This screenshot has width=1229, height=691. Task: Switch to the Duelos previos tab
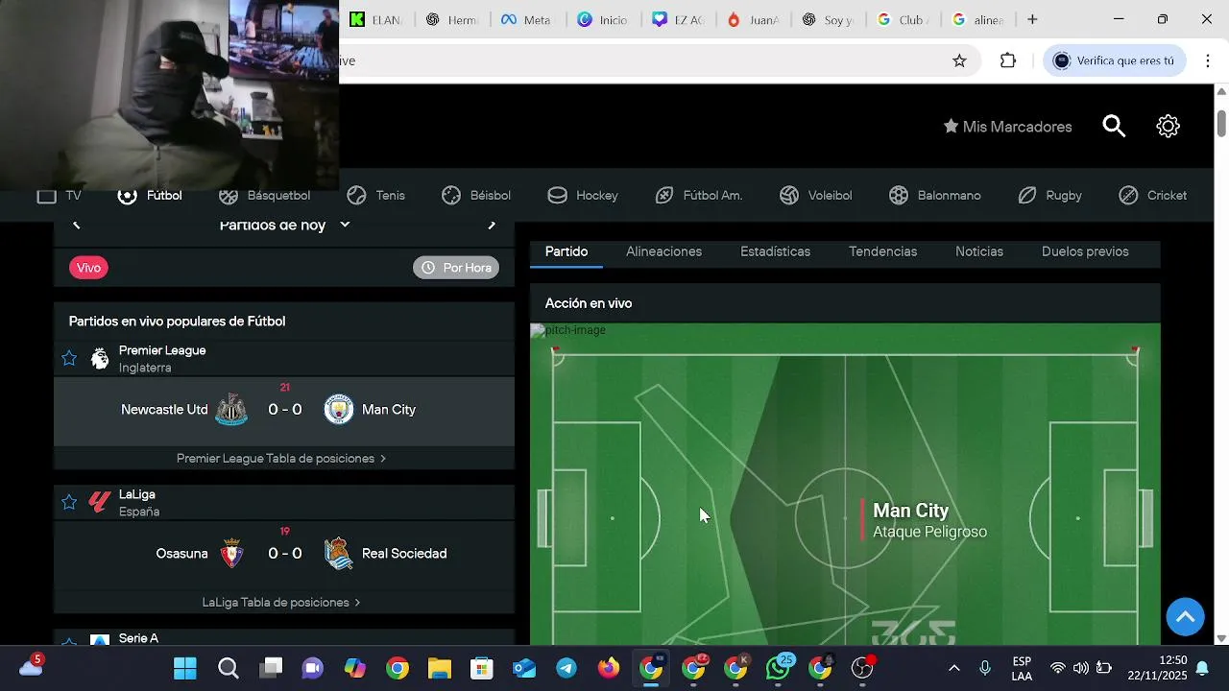coord(1085,251)
